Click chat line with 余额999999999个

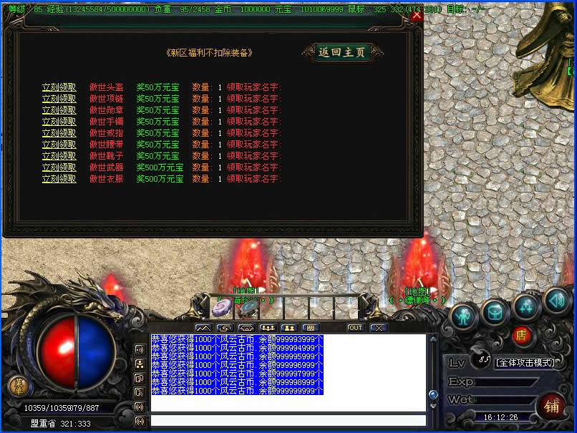238,391
